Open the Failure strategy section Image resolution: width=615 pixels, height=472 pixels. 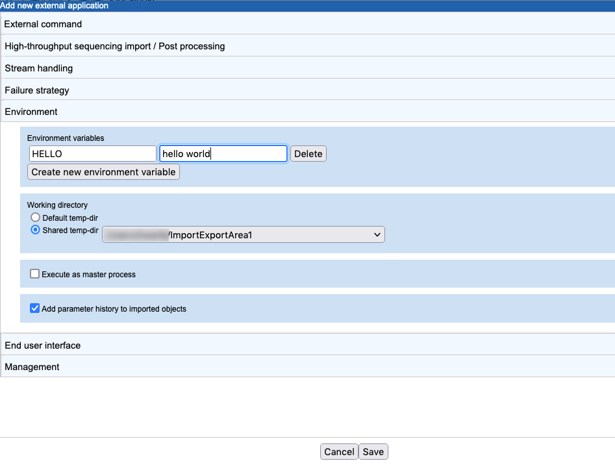click(37, 90)
